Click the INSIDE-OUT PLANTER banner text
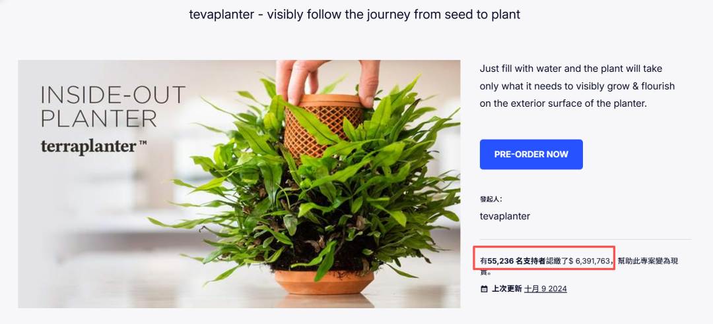This screenshot has width=713, height=324. pos(113,106)
